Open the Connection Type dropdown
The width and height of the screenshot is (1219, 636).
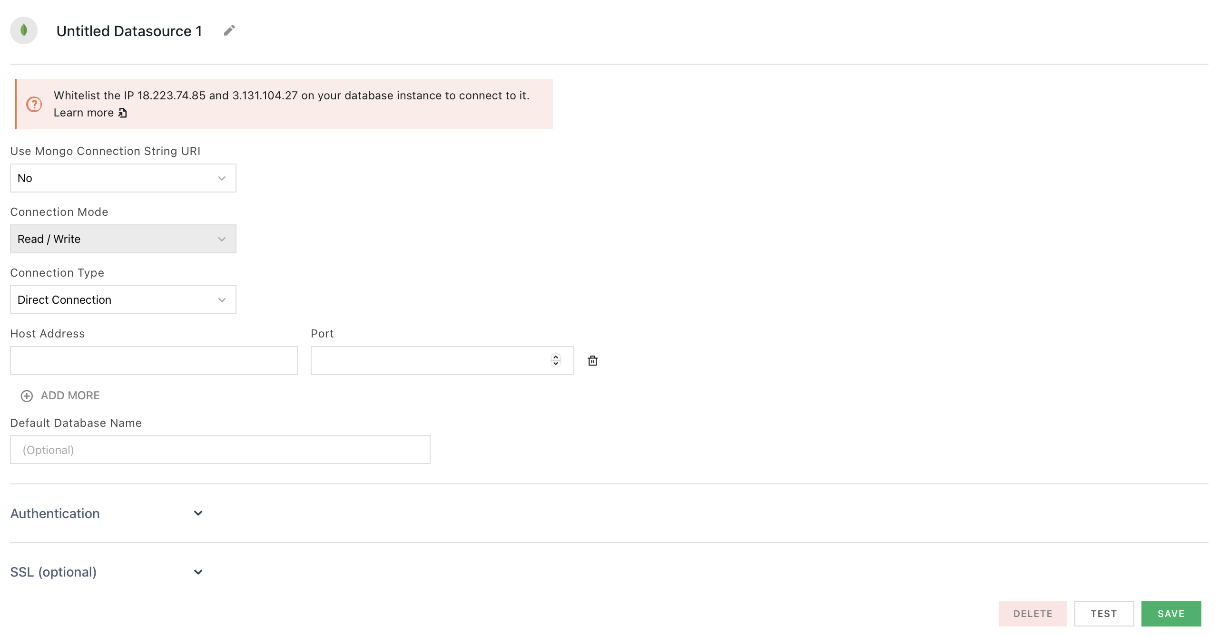click(123, 299)
